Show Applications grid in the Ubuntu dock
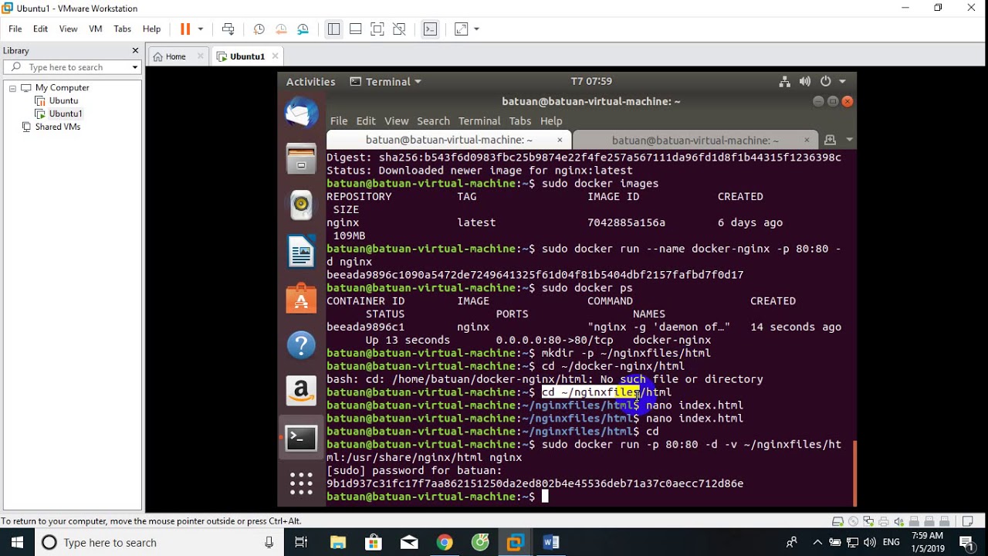The height and width of the screenshot is (556, 988). point(301,483)
